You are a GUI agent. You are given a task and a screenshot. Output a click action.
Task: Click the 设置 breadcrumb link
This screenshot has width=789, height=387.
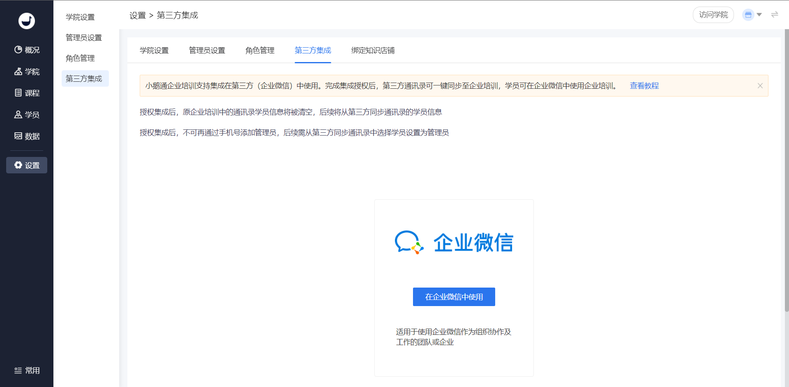pos(138,16)
